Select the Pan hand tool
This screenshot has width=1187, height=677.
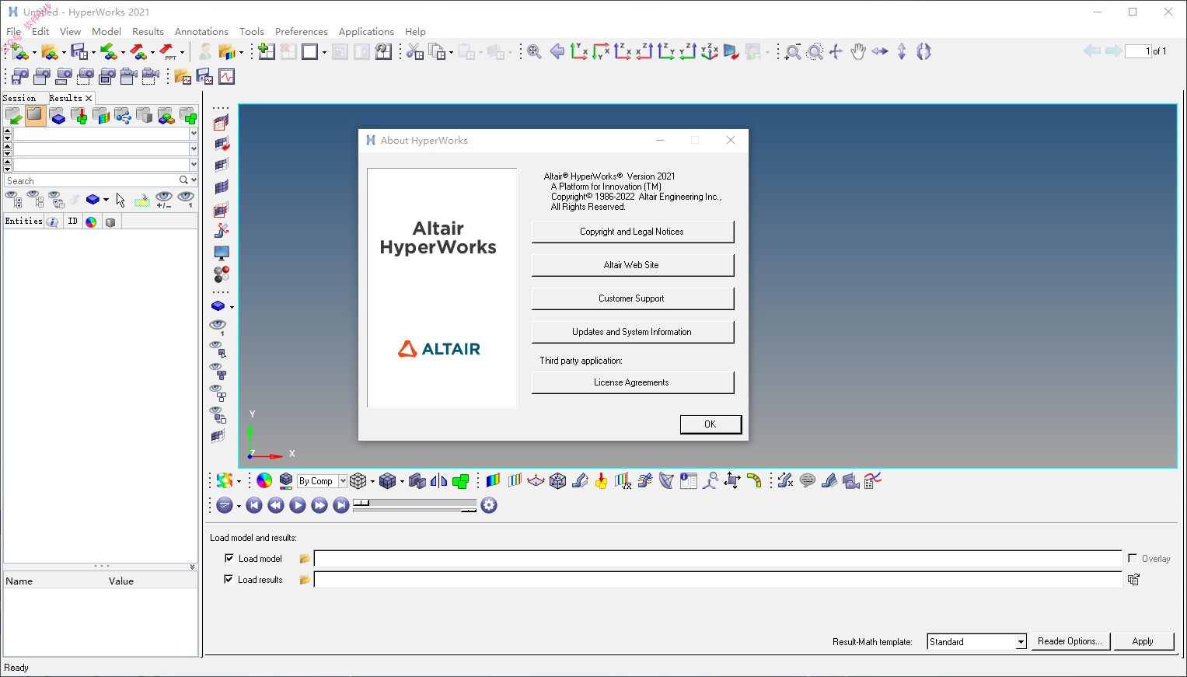[x=858, y=52]
